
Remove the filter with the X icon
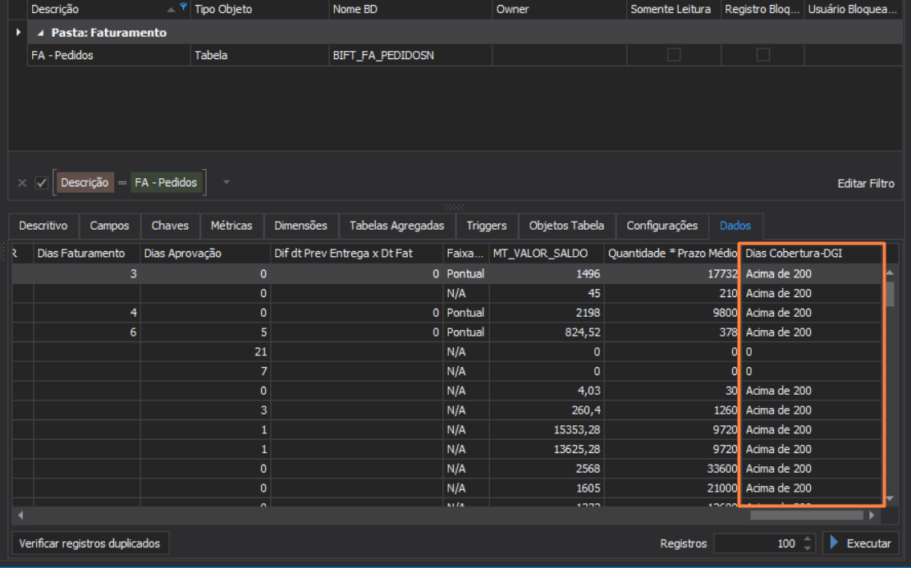tap(22, 183)
